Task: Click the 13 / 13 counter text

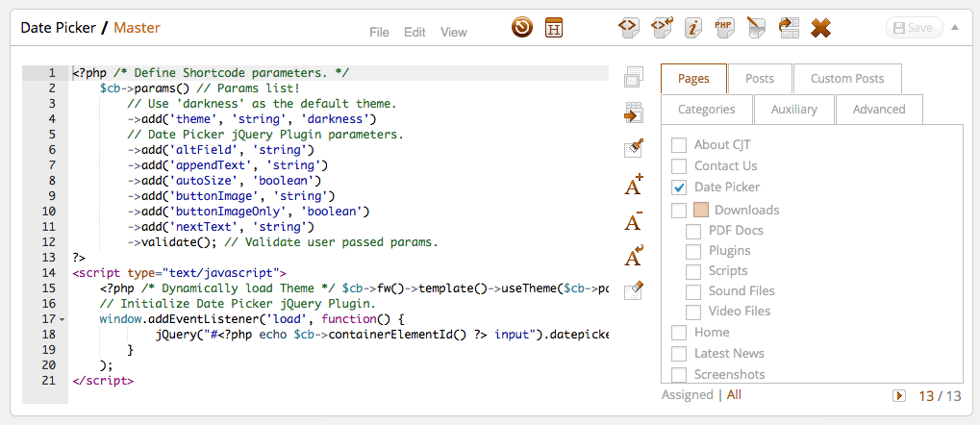Action: 940,395
